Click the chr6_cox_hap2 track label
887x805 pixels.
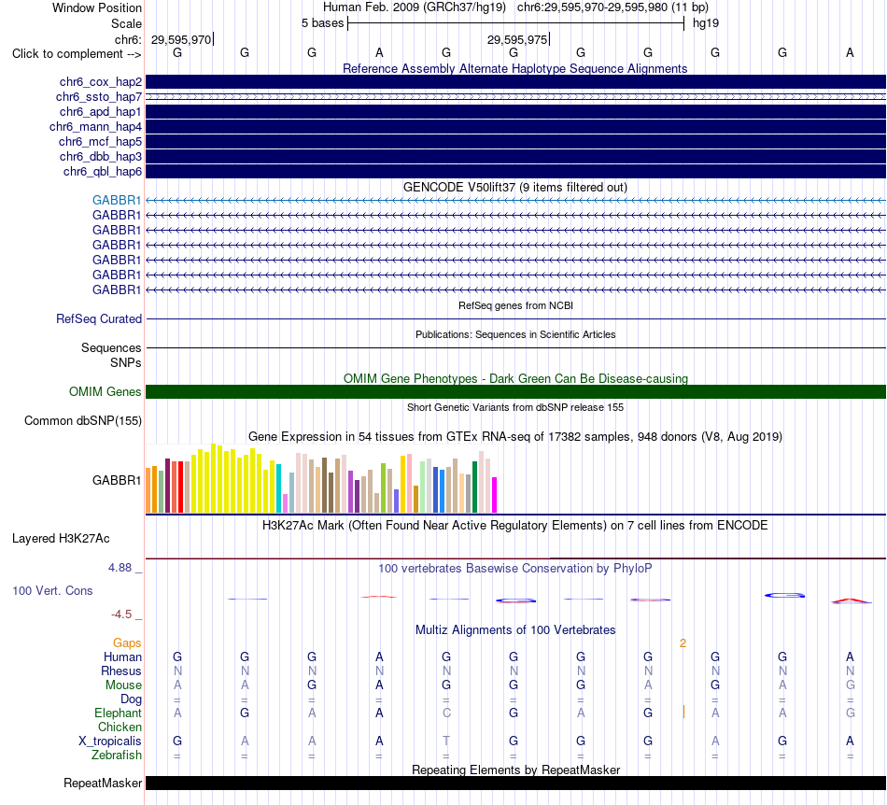click(101, 82)
